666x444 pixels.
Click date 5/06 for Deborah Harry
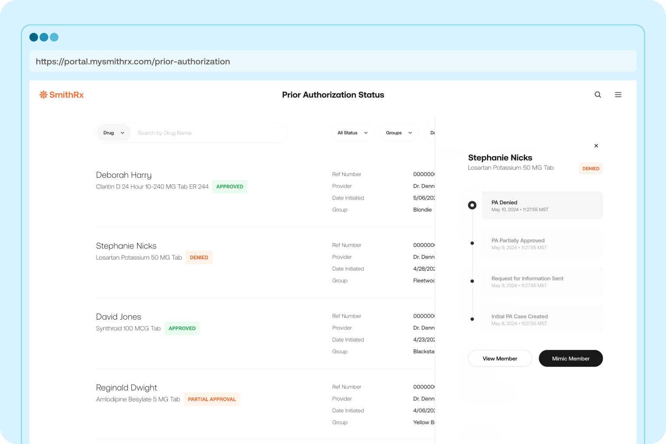pyautogui.click(x=424, y=198)
